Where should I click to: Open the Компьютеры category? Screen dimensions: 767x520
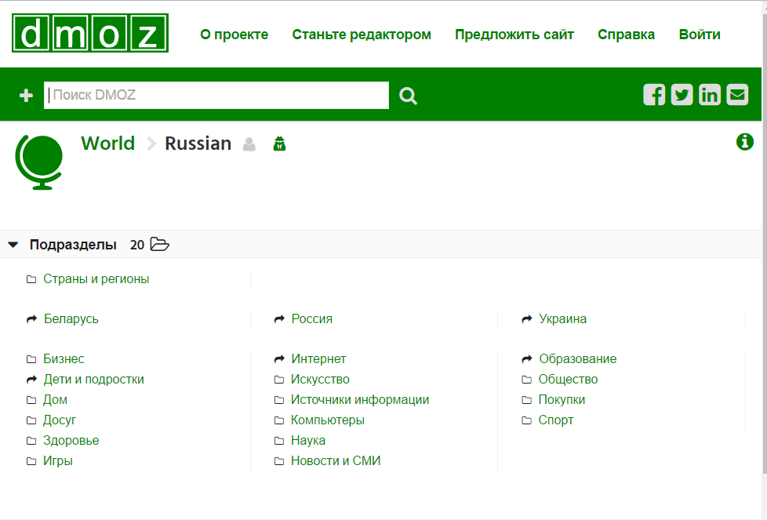[327, 420]
